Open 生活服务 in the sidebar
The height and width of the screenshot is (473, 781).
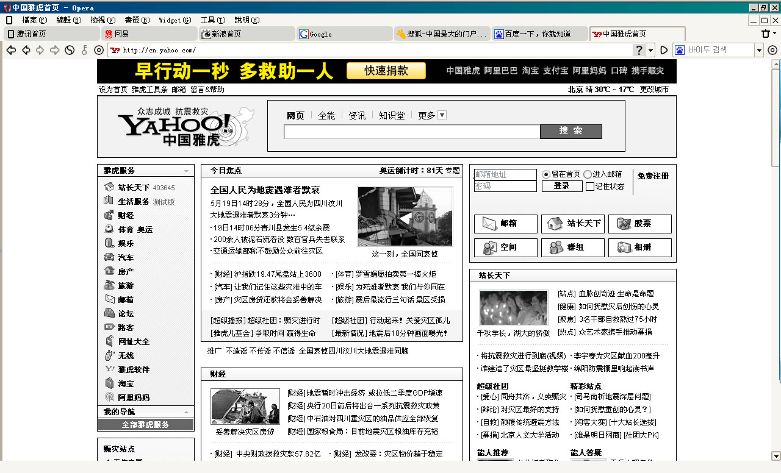point(134,201)
